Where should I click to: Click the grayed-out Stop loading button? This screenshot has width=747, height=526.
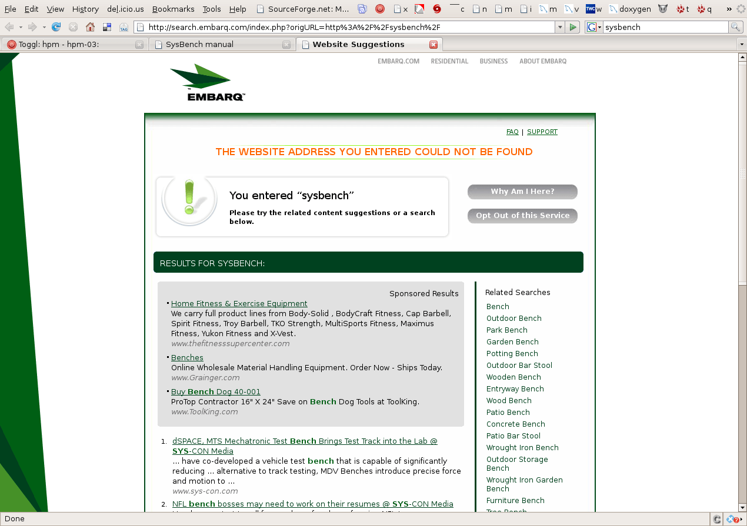(x=73, y=27)
